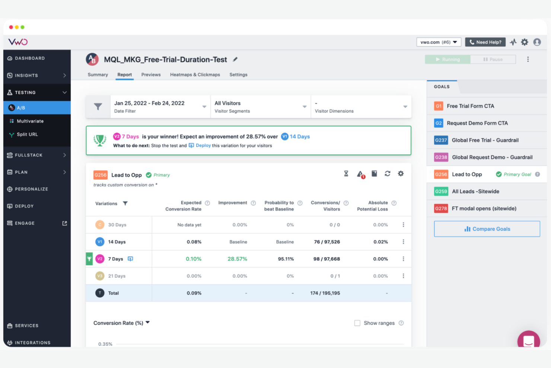Open the warning alert icon with red badge
The image size is (551, 368).
coord(360,174)
